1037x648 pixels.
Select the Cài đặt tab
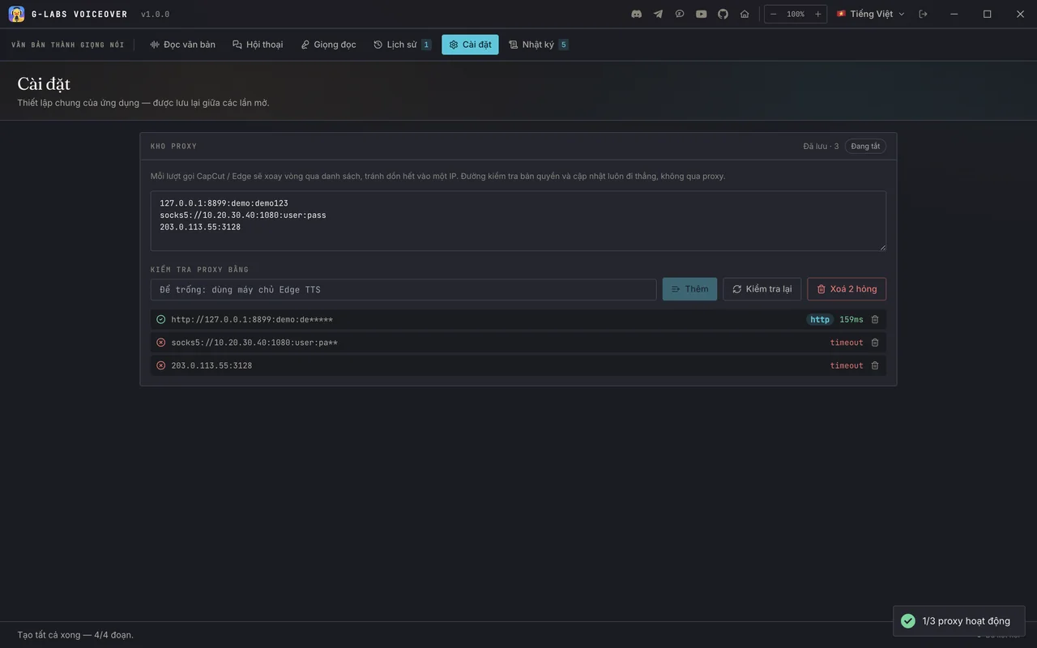[x=470, y=45]
